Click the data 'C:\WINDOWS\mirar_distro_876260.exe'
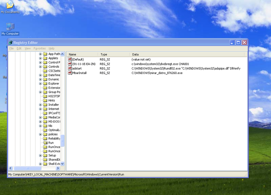The width and height of the screenshot is (271, 195). 157,73
